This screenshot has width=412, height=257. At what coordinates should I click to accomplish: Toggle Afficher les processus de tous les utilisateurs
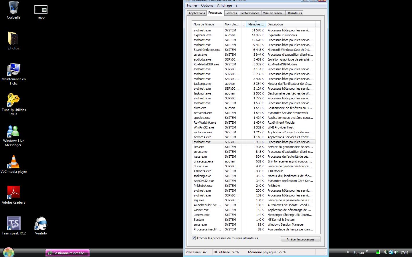point(194,238)
